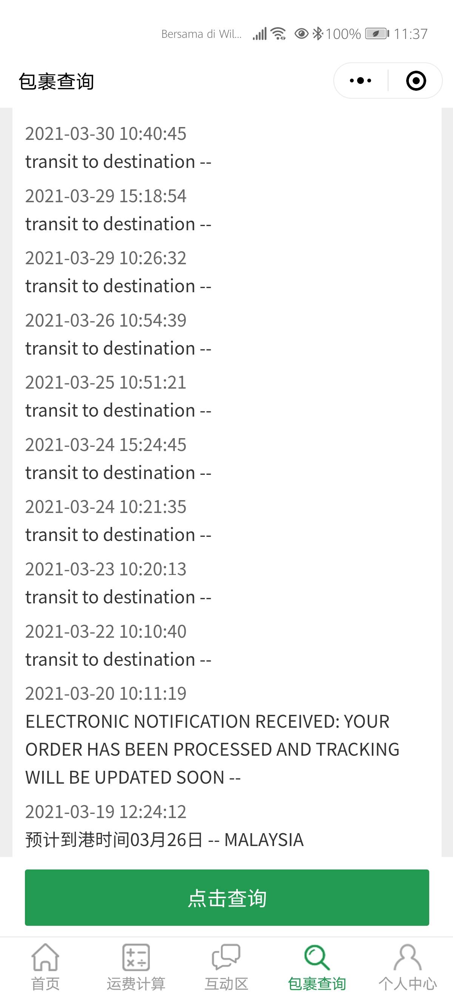Tap the mini program close target icon
The width and height of the screenshot is (453, 998).
(416, 81)
